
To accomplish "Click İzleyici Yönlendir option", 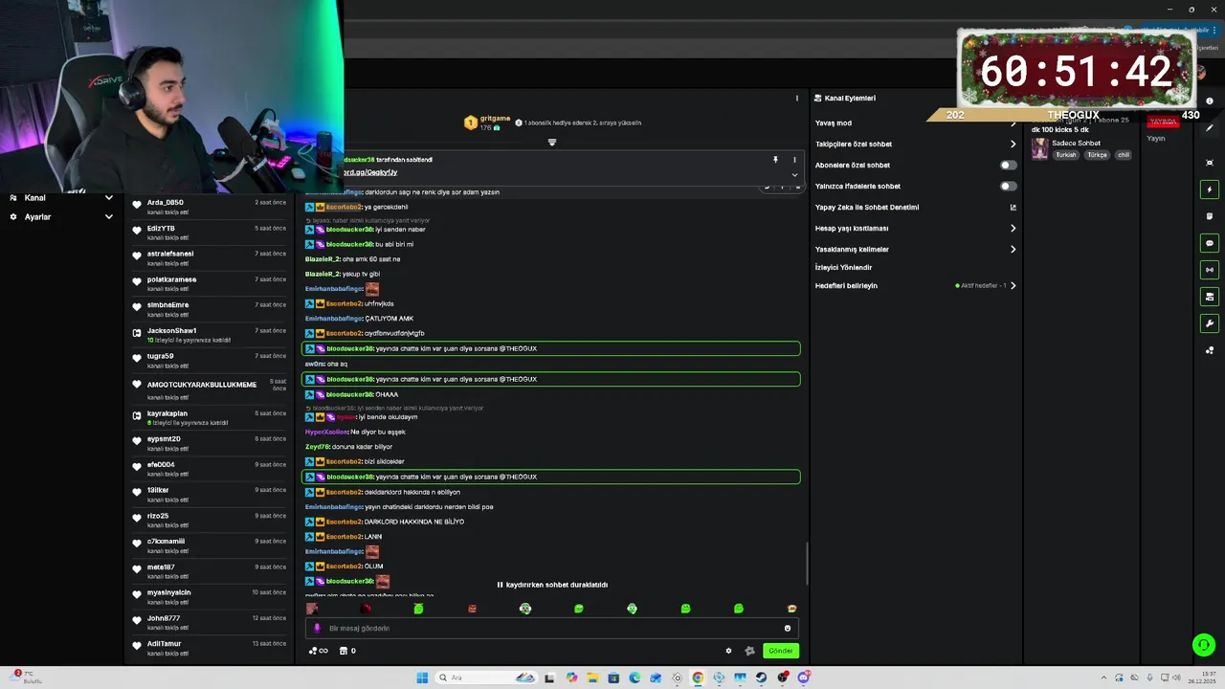I will tap(843, 267).
